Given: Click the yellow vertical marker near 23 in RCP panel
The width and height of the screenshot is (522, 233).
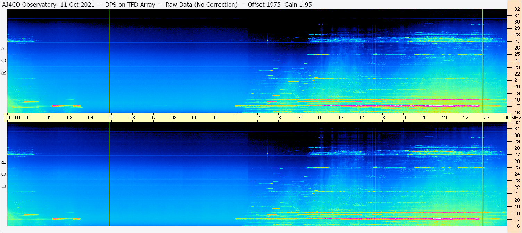Looking at the screenshot, I should coord(483,61).
